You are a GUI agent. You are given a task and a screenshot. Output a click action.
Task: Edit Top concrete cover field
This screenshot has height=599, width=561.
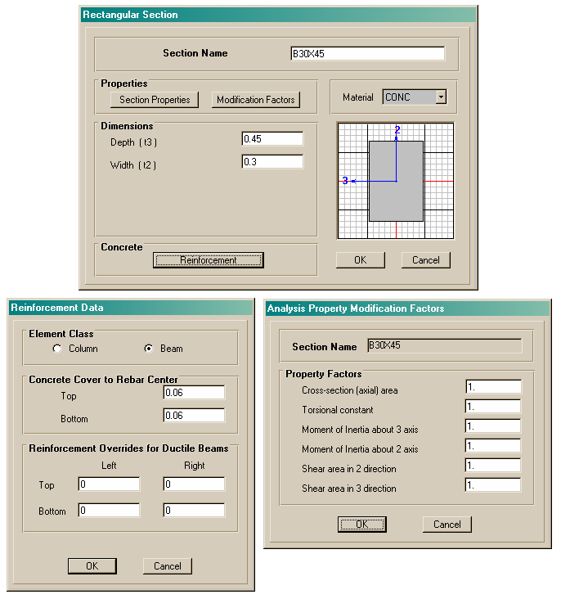[x=194, y=392]
